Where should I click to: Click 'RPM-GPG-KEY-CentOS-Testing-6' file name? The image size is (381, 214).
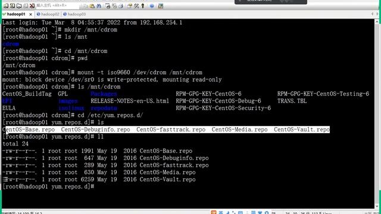[323, 94]
